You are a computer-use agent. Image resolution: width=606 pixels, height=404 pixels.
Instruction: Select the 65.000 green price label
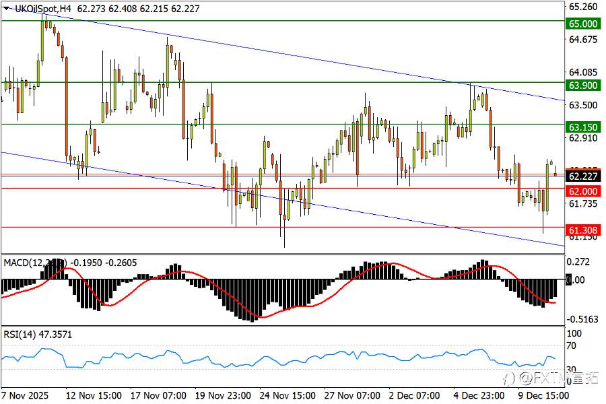point(583,24)
